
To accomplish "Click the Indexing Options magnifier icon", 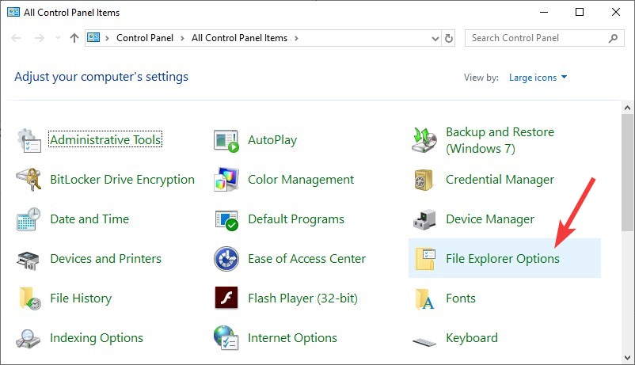I will [28, 339].
